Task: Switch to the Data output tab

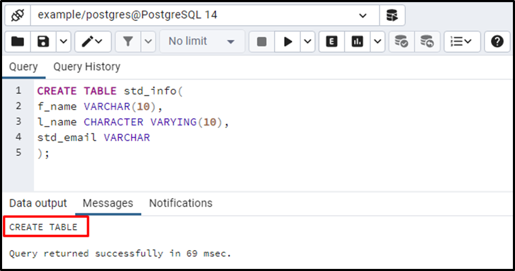Action: click(x=38, y=203)
